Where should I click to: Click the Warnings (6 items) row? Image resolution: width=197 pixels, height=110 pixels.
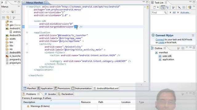click(x=40, y=106)
